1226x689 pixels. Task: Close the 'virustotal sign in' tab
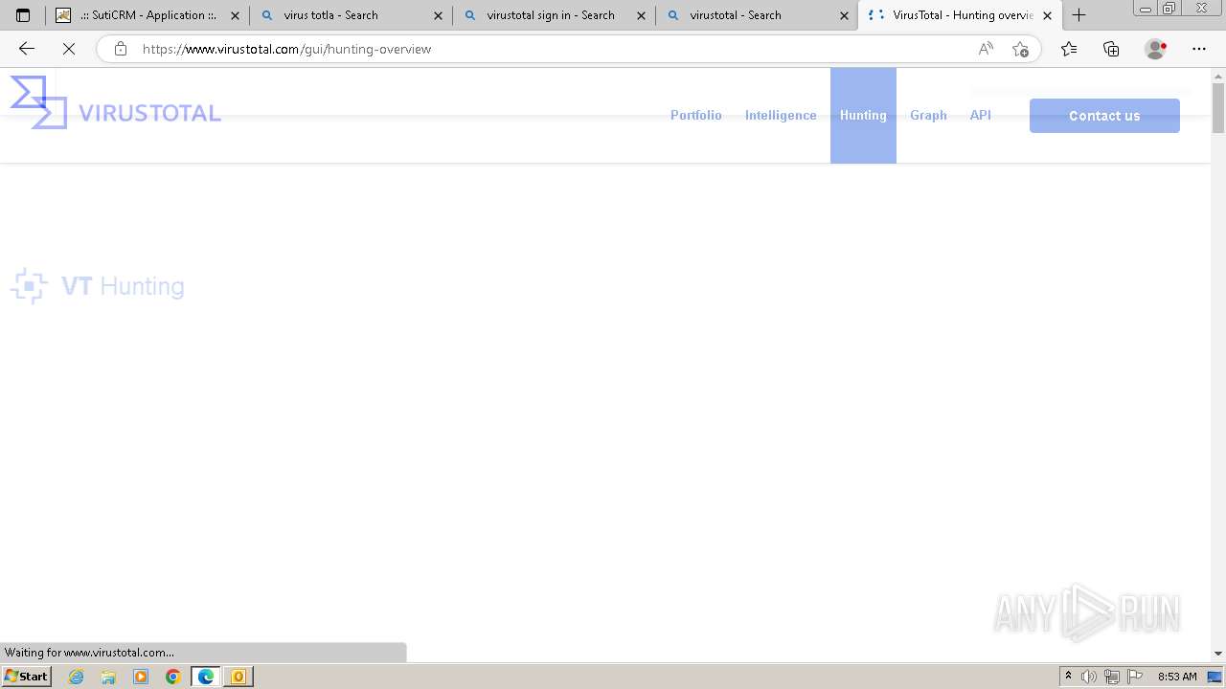641,15
